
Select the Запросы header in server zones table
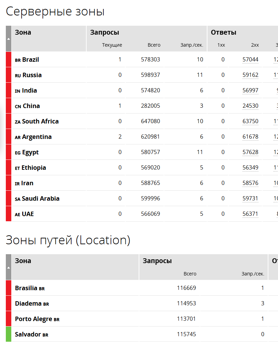tap(104, 33)
